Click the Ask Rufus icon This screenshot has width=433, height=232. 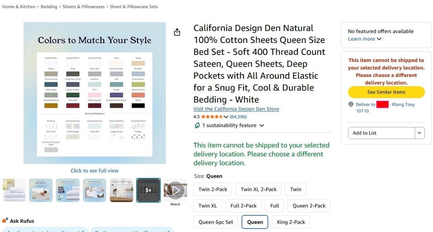click(x=5, y=220)
